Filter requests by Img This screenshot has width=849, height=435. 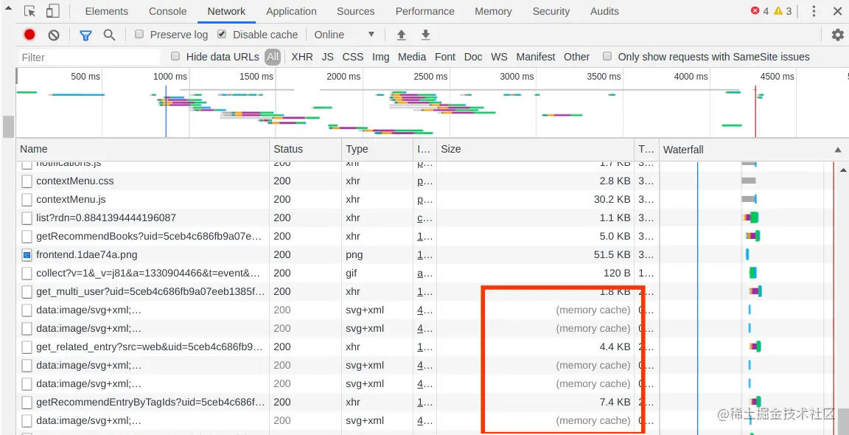coord(380,56)
